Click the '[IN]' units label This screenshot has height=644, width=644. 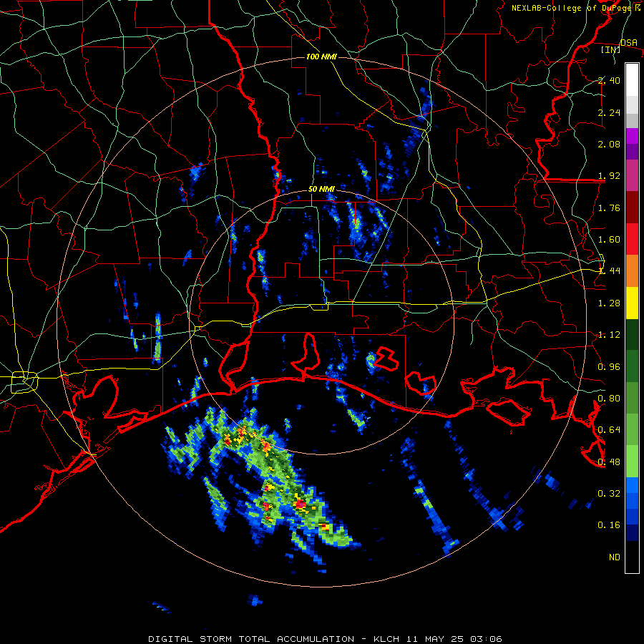[611, 49]
